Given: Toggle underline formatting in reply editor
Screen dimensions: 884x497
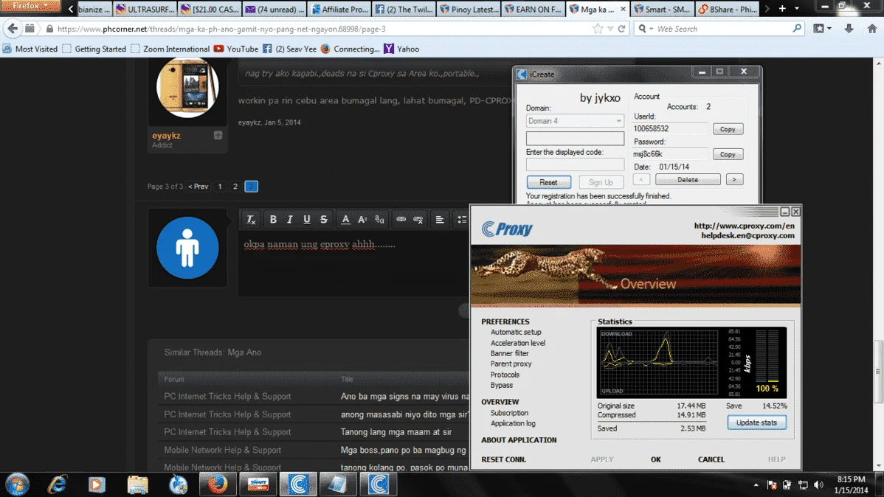Looking at the screenshot, I should point(307,220).
